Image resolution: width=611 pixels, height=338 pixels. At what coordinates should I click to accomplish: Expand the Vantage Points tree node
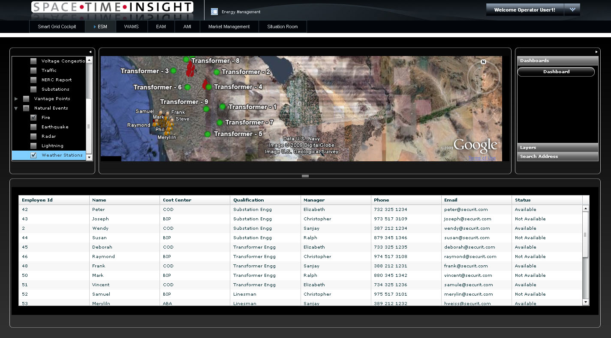point(16,99)
